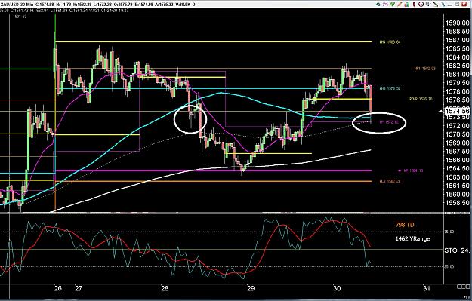Click the WR1 1582.03 resistance label

(x=424, y=69)
